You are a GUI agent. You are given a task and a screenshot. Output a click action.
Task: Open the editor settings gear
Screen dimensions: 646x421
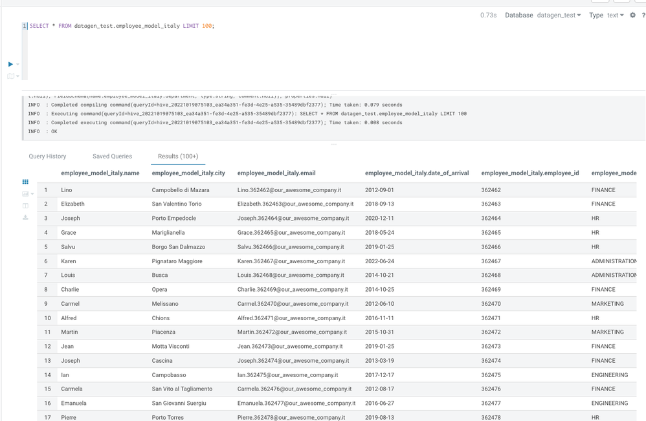tap(633, 16)
